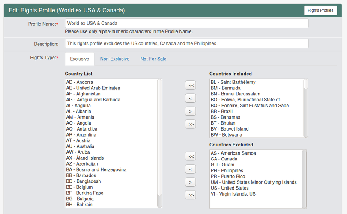
Task: Click the >> button beside Countries Included
Action: click(191, 124)
